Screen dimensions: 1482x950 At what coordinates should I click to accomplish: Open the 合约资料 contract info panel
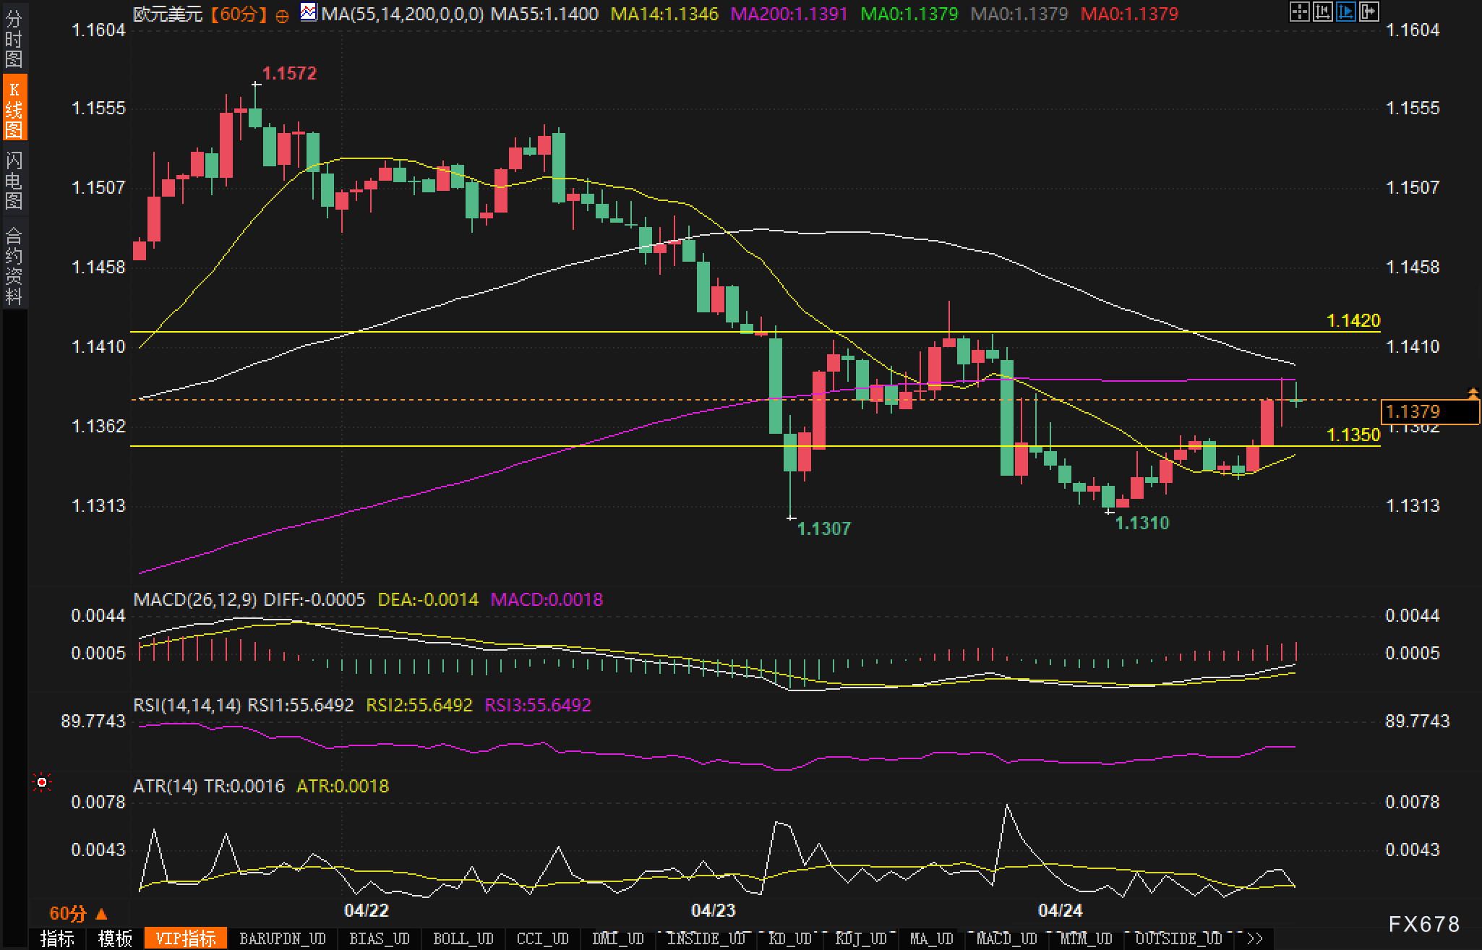tap(14, 266)
